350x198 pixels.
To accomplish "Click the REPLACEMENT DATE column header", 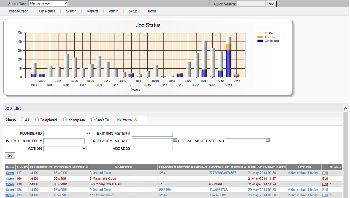I will 267,167.
